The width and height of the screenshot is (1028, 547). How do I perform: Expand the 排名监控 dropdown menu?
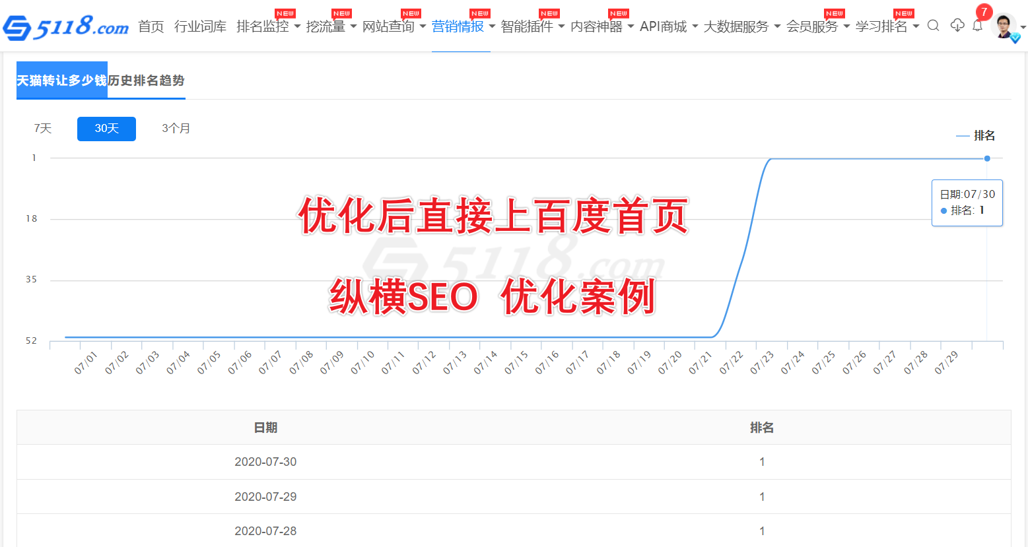pos(268,26)
